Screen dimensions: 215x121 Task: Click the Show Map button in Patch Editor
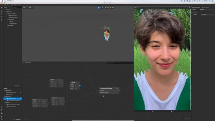click(x=26, y=119)
